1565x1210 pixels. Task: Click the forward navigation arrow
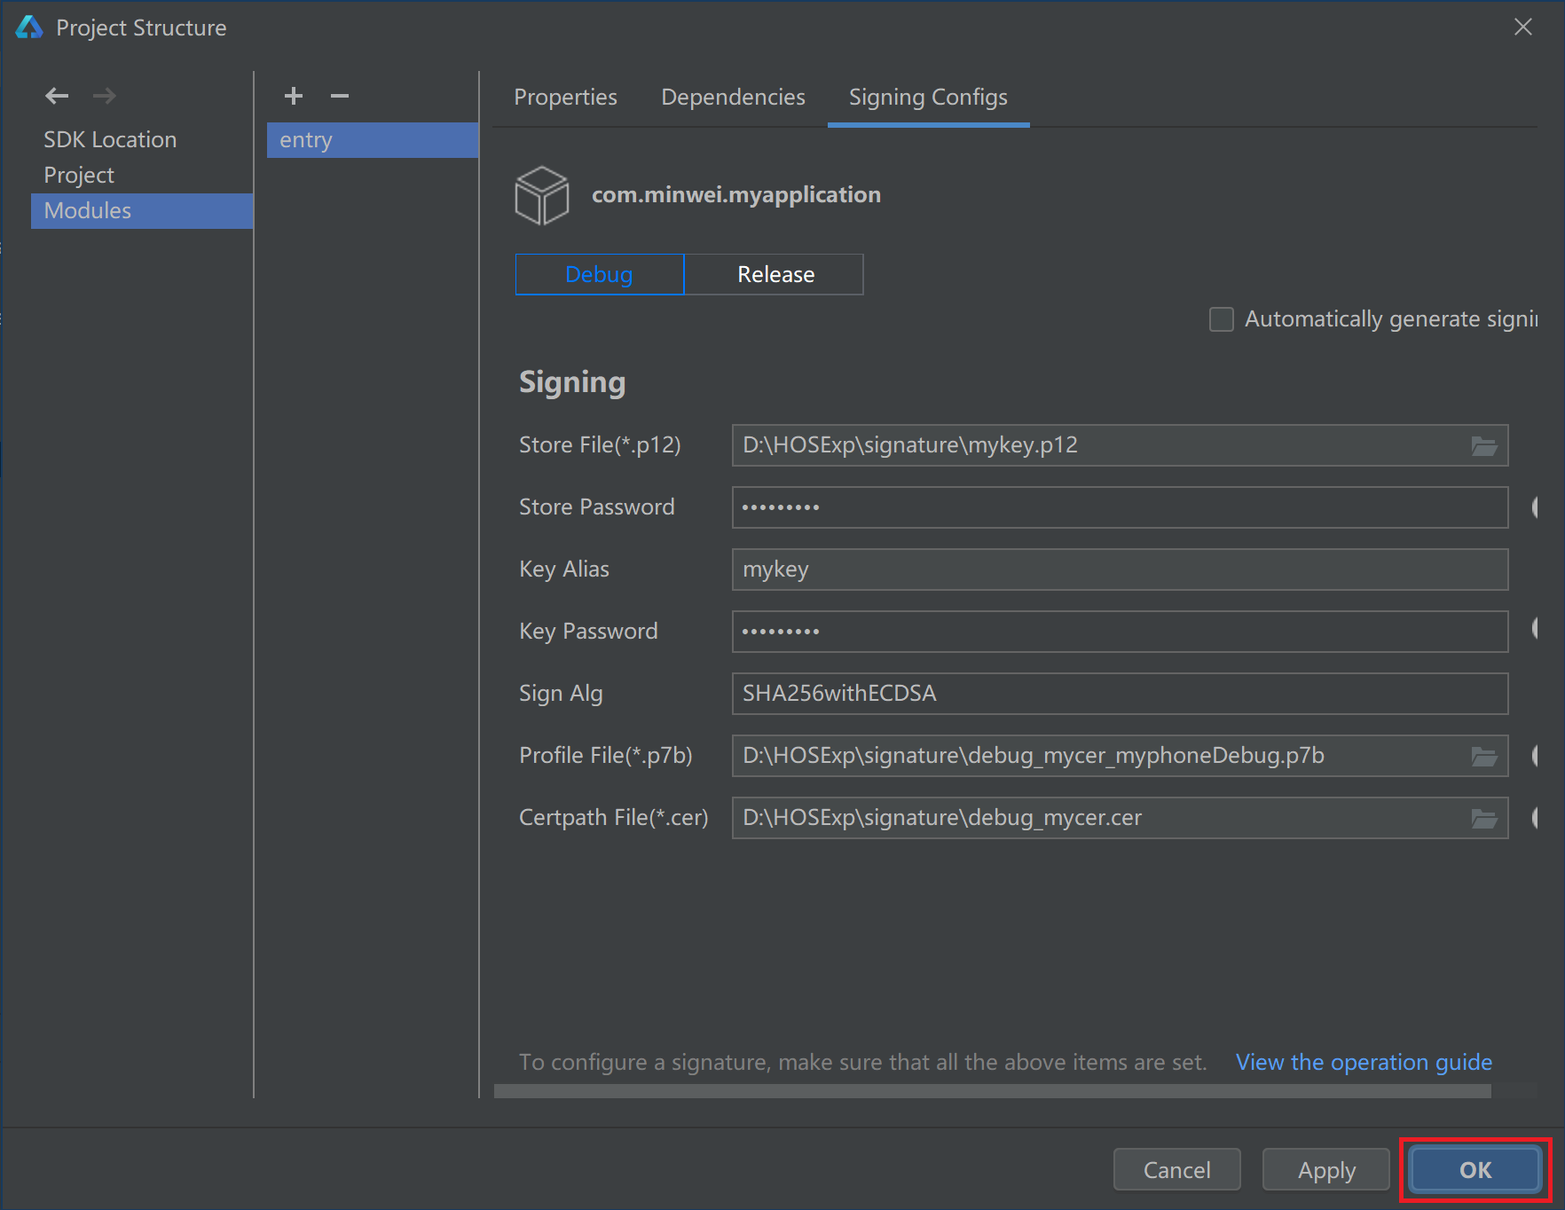105,96
